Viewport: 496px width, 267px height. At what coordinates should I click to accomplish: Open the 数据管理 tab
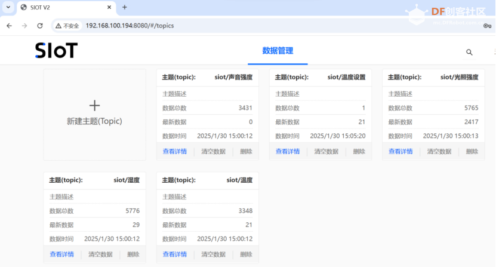click(278, 51)
